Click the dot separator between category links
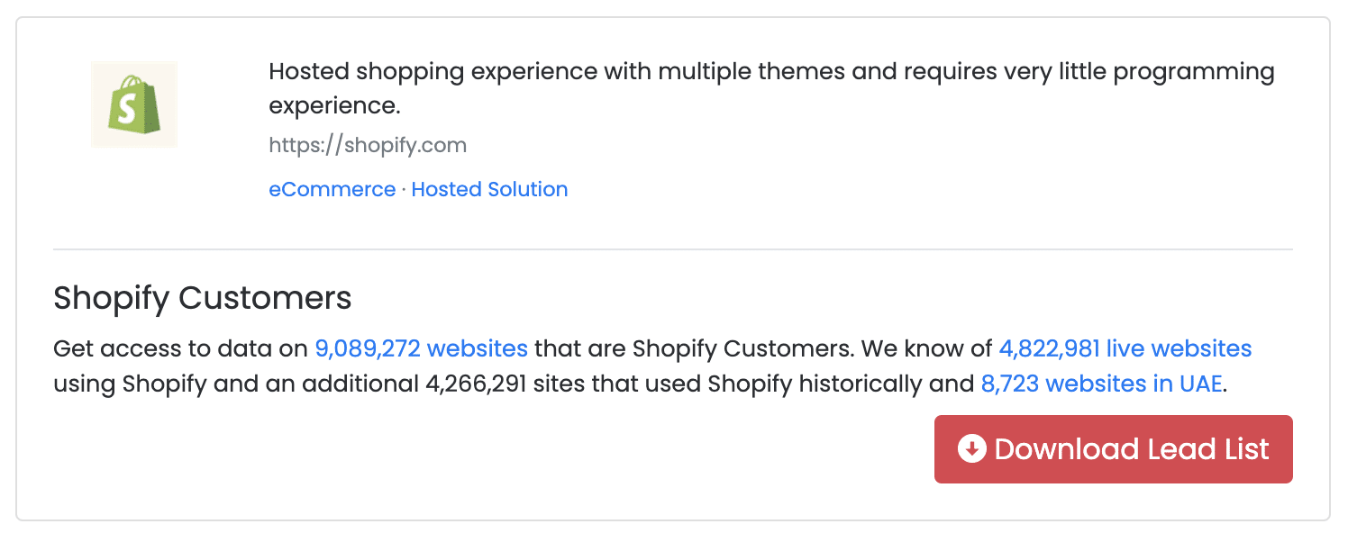Image resolution: width=1348 pixels, height=542 pixels. pyautogui.click(x=404, y=189)
